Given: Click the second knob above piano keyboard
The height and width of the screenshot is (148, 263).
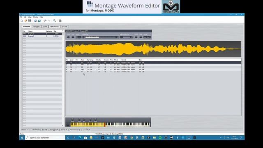Looking at the screenshot, I should point(79,120).
